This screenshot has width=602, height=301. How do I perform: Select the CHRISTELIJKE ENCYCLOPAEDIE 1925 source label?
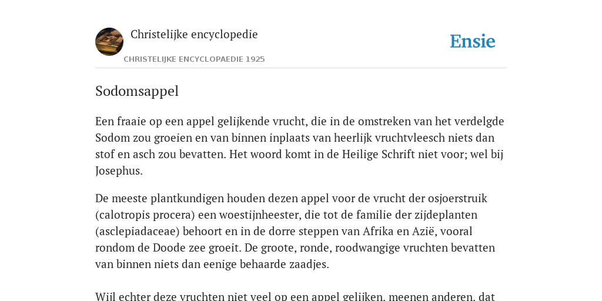(x=194, y=59)
